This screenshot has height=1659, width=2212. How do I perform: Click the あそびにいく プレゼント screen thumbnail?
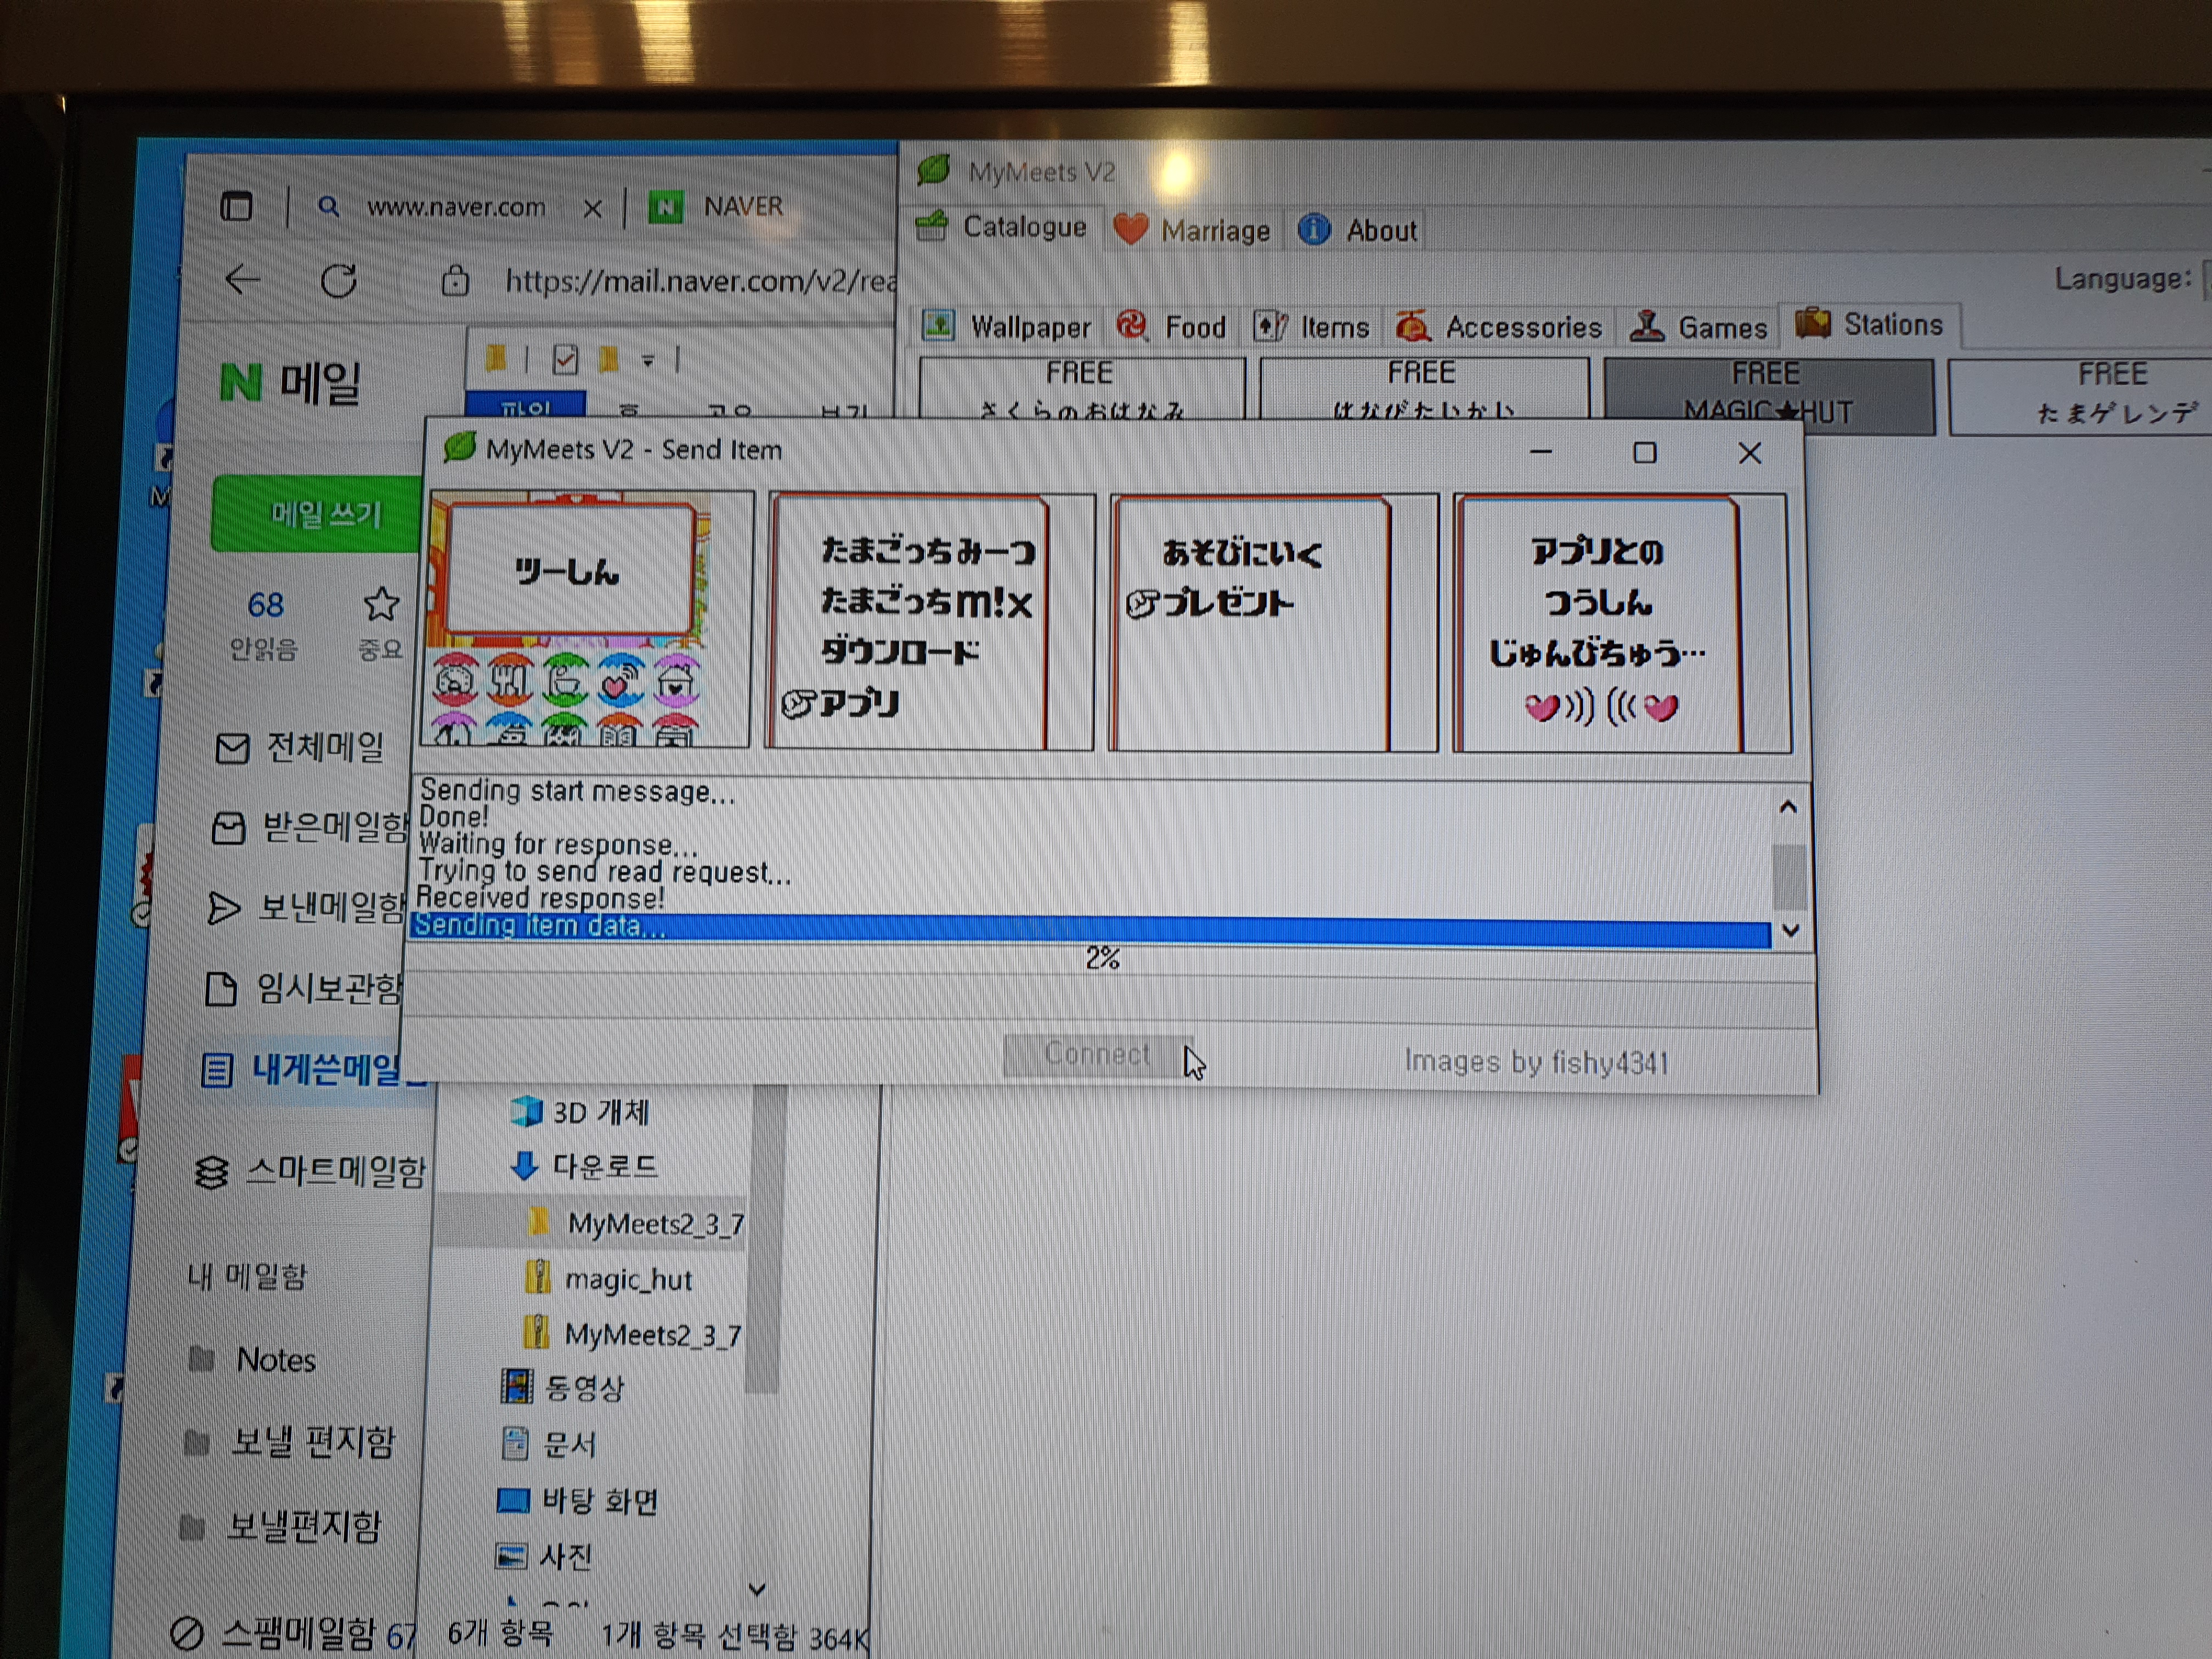click(x=1273, y=622)
